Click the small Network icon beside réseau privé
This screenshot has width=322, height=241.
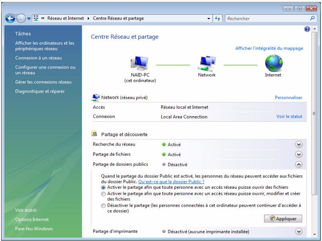(x=95, y=98)
